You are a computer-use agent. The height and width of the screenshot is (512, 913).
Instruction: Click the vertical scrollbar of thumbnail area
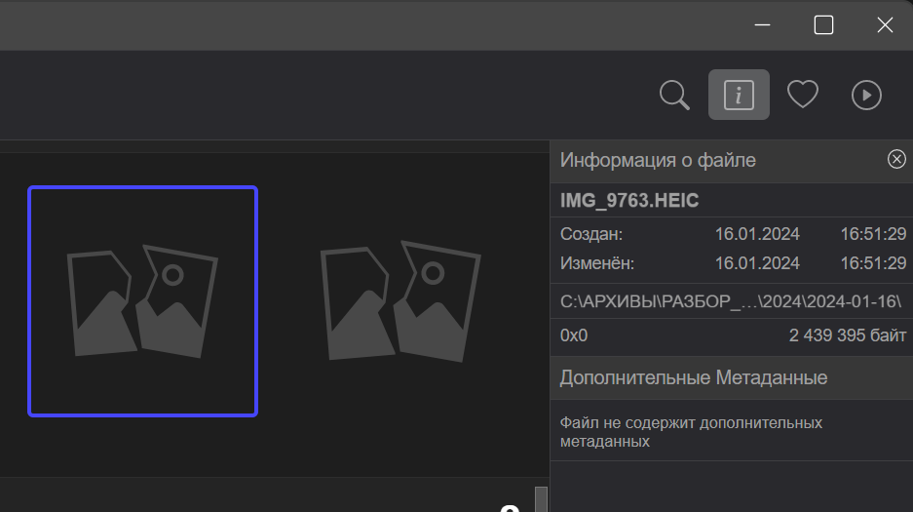[x=541, y=497]
